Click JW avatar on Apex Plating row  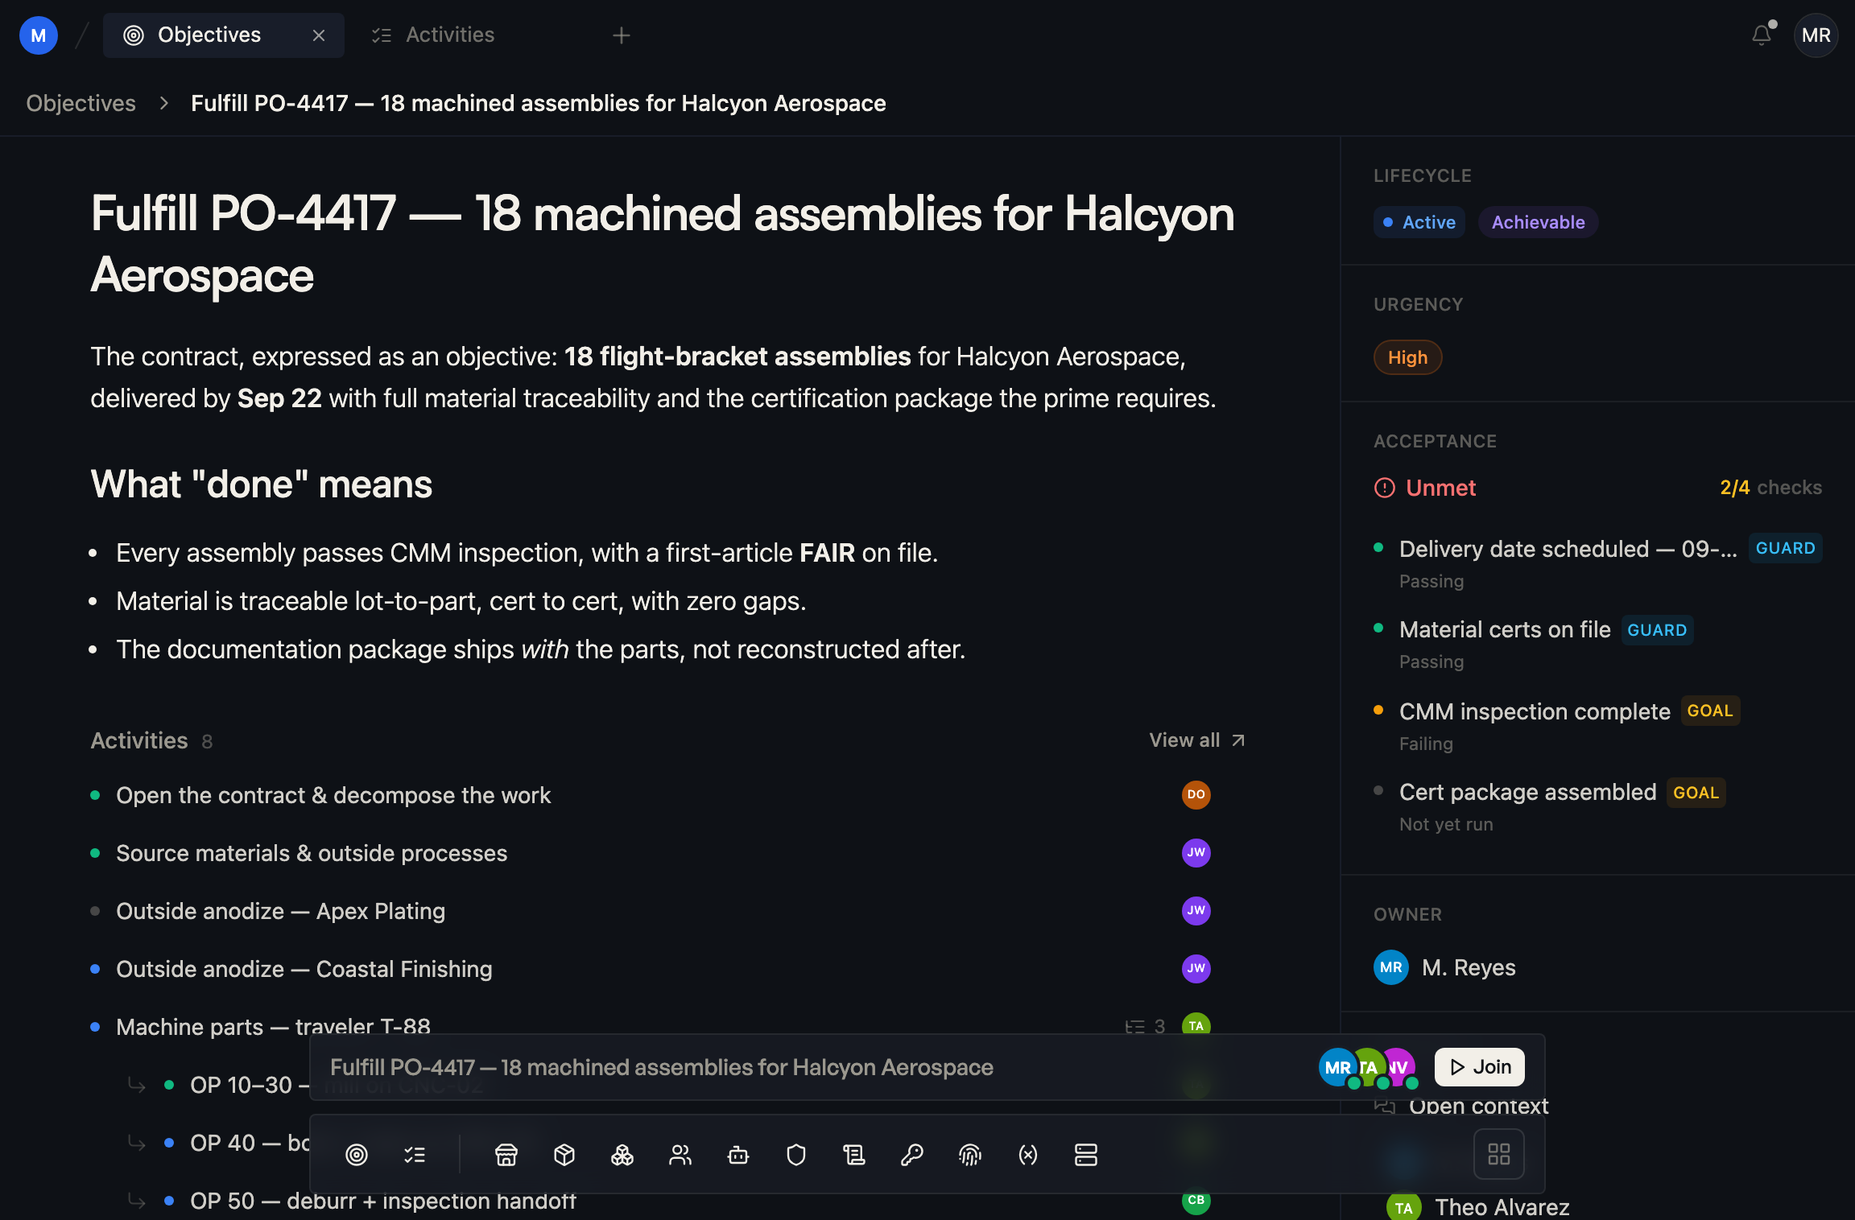pyautogui.click(x=1196, y=910)
